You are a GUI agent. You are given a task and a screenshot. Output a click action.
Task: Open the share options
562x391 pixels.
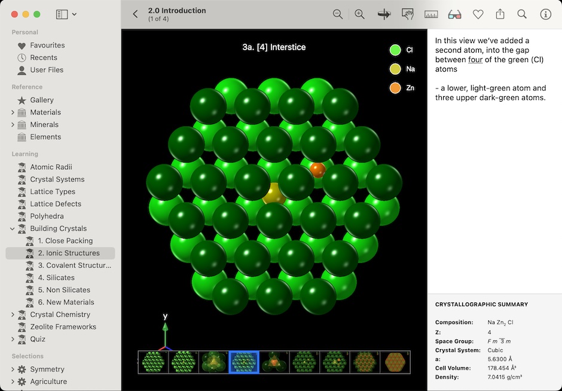coord(501,14)
